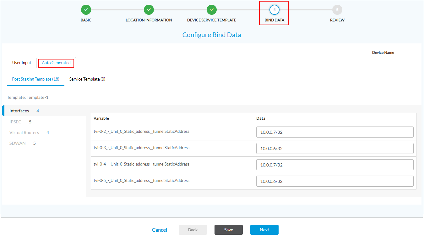
Task: Click the Save button
Action: pos(229,230)
